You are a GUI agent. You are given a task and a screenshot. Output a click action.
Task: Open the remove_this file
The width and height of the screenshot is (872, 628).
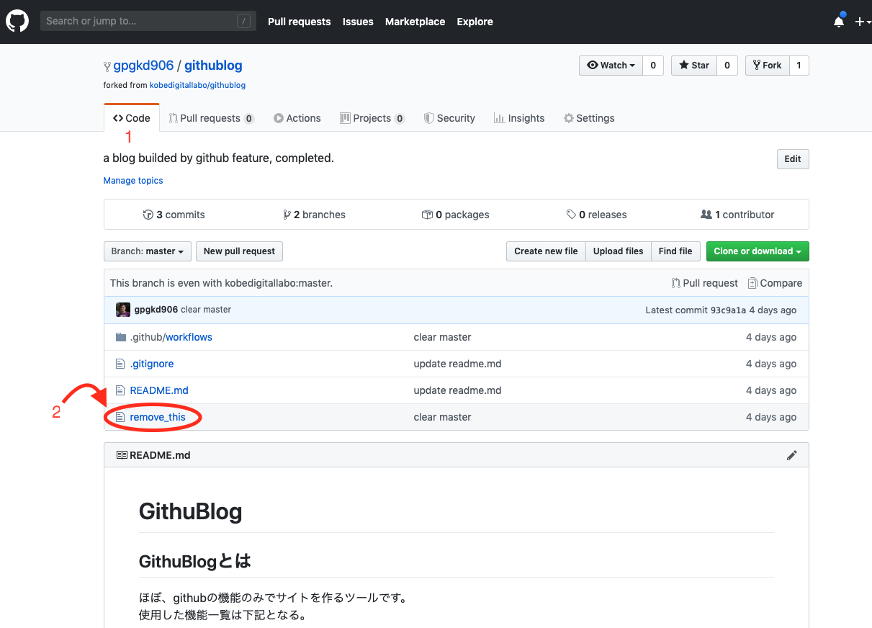click(x=158, y=417)
